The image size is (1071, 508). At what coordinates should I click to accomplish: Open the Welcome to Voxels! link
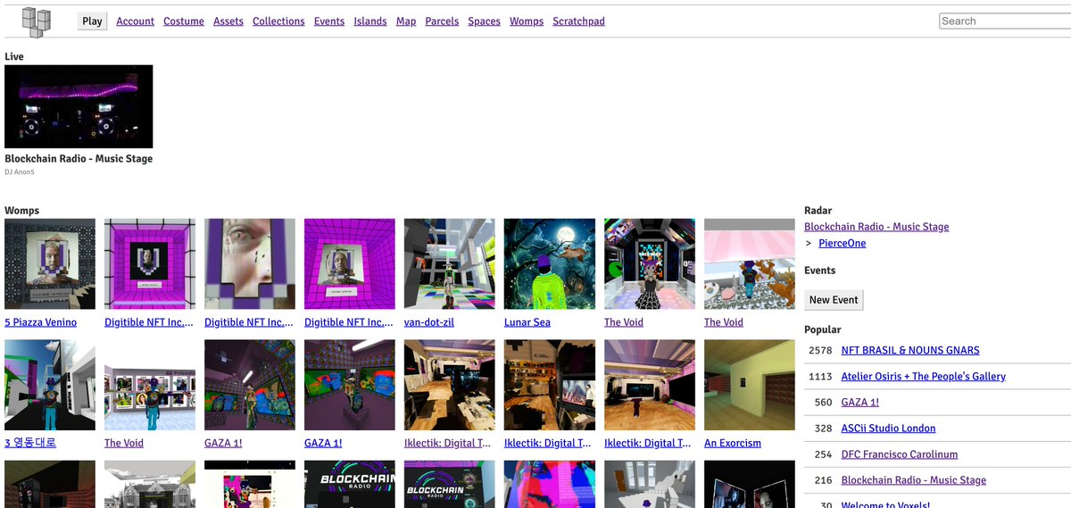point(885,504)
